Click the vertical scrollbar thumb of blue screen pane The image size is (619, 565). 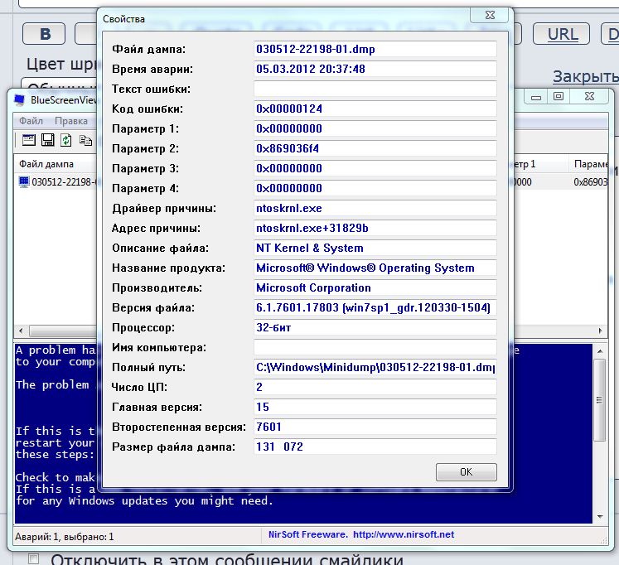(600, 399)
